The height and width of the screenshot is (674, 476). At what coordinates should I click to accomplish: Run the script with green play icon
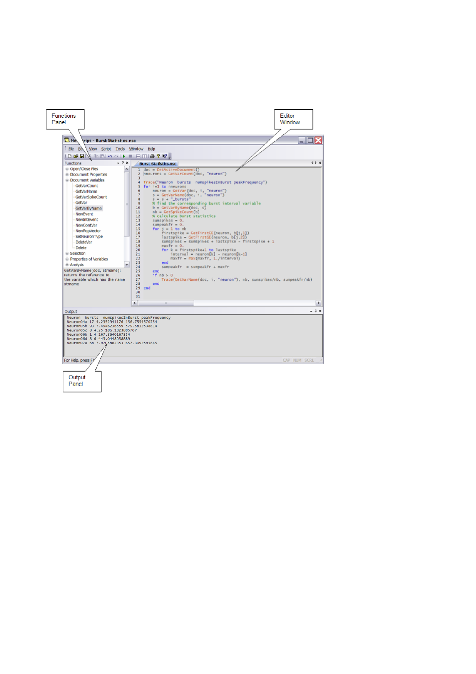coord(124,156)
